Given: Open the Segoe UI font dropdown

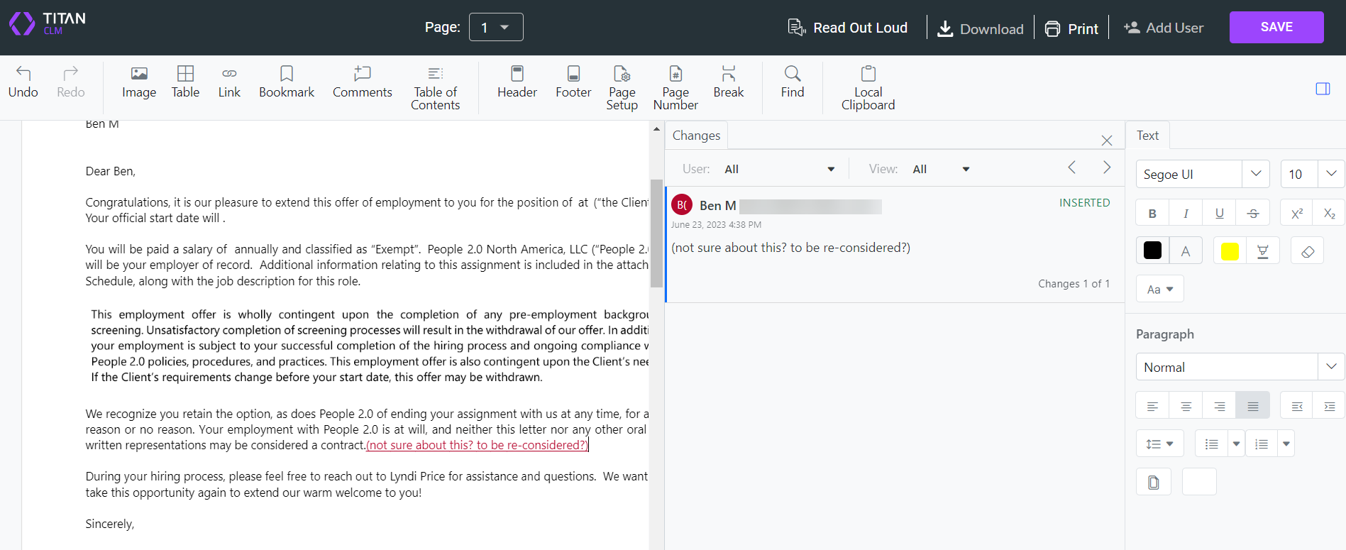Looking at the screenshot, I should point(1255,174).
